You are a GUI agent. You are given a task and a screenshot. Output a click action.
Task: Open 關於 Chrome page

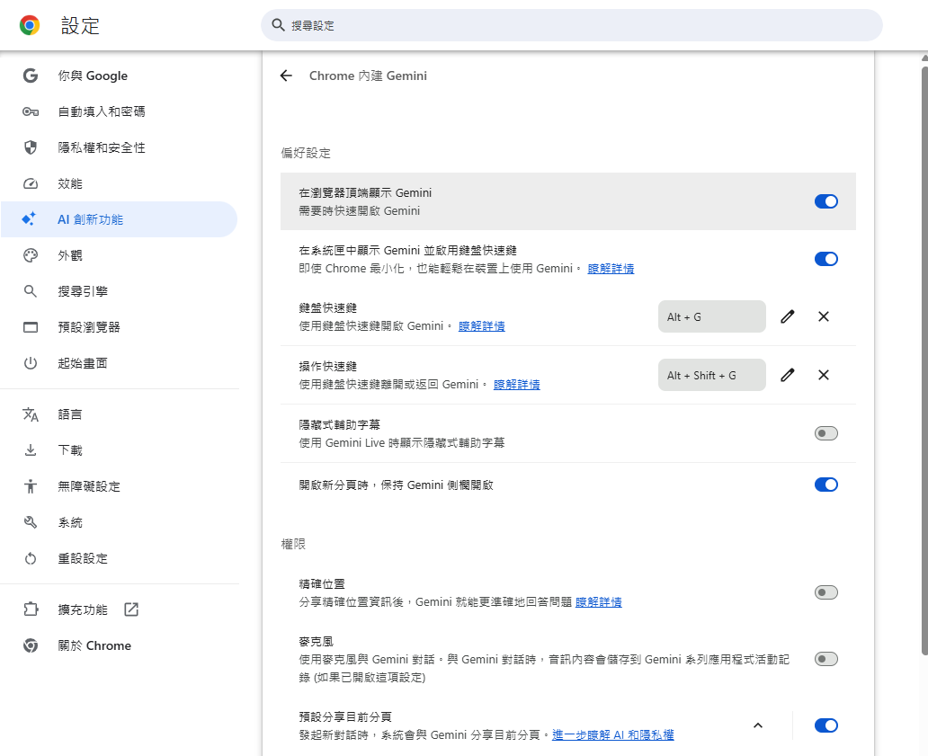(x=119, y=645)
